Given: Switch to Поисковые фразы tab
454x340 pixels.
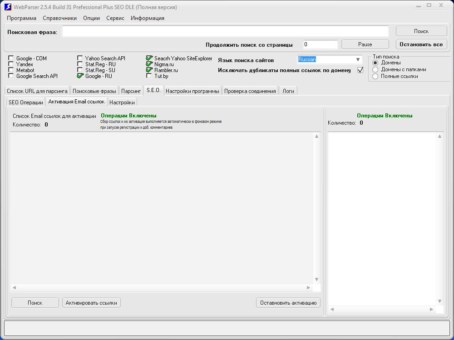Looking at the screenshot, I should pos(94,91).
